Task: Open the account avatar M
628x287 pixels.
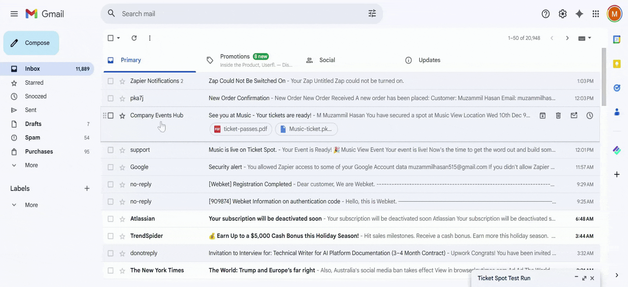Action: pyautogui.click(x=614, y=14)
